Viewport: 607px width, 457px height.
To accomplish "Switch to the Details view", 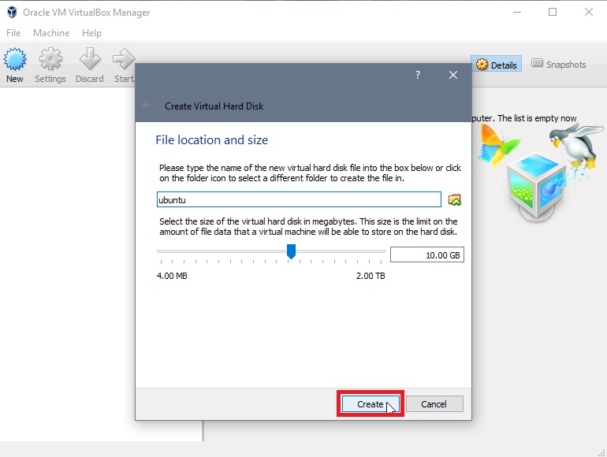I will click(497, 65).
